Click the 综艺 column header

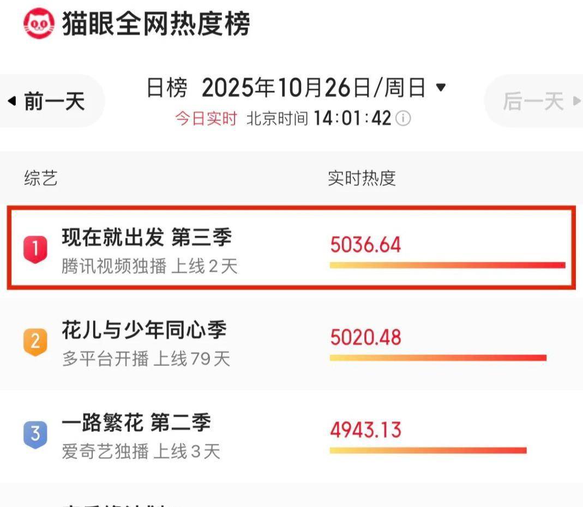pyautogui.click(x=41, y=178)
